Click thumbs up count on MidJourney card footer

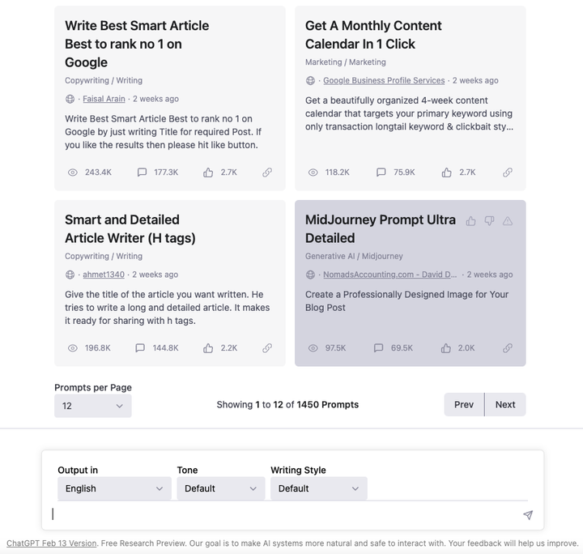[x=447, y=348]
